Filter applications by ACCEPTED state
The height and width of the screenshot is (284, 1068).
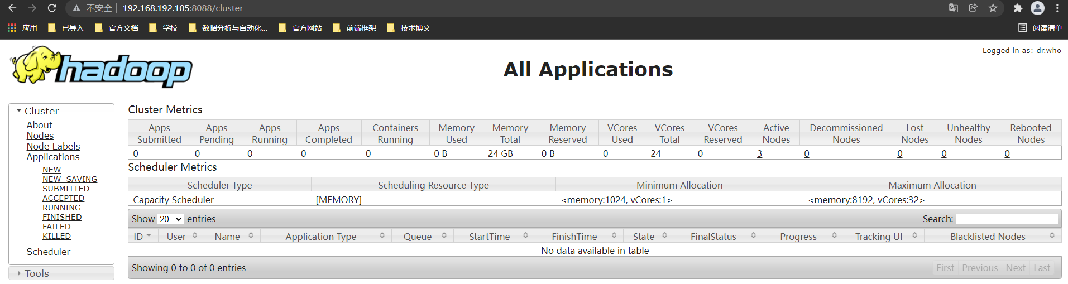coord(63,198)
